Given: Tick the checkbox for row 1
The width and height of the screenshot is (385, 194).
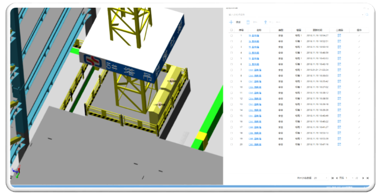Looking at the screenshot, I should pos(231,36).
